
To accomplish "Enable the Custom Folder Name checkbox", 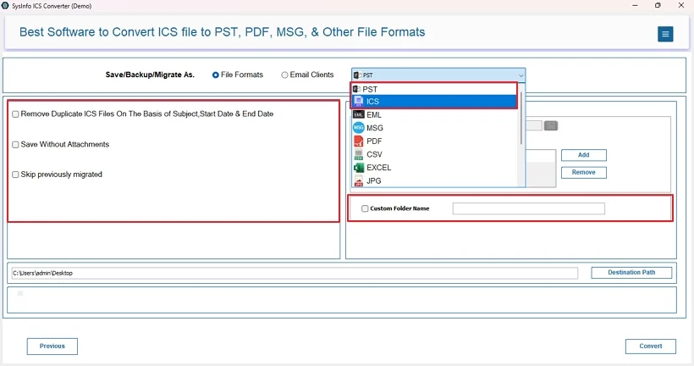I will point(365,208).
